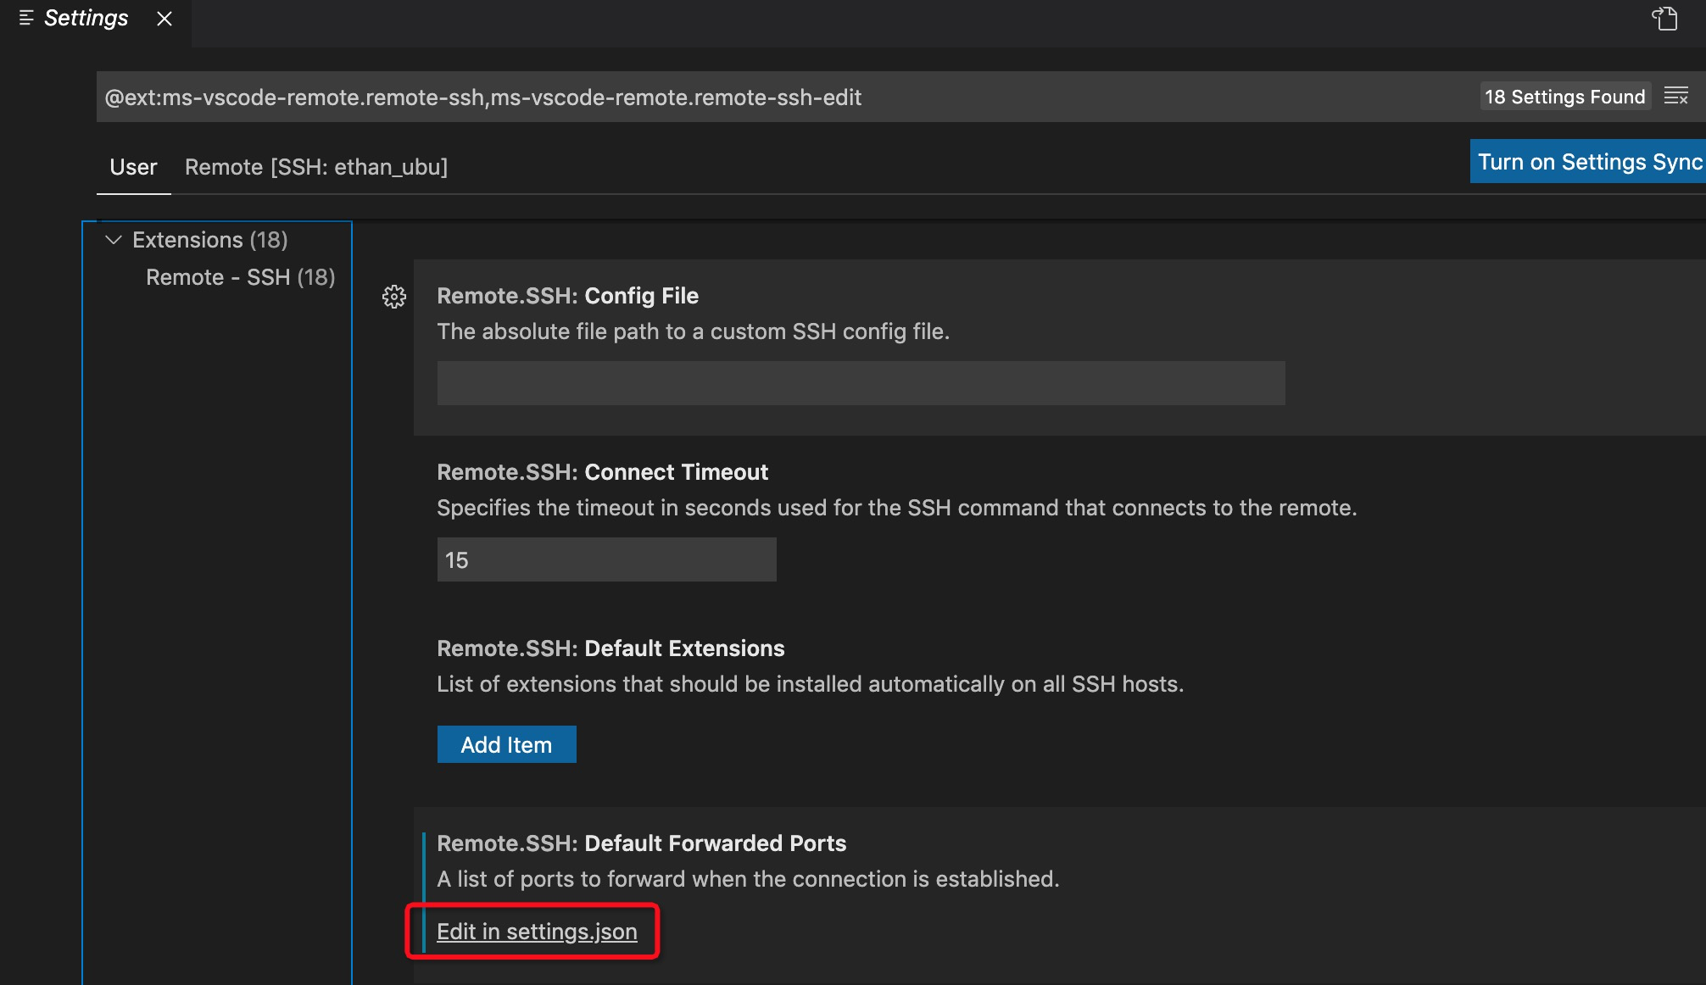
Task: Open Settings JSON file icon
Action: pos(1664,19)
